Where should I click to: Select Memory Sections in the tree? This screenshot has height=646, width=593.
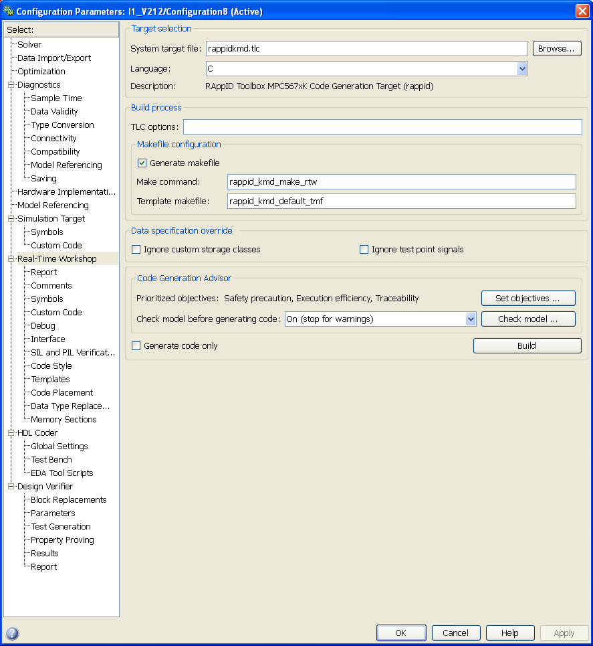[x=64, y=420]
